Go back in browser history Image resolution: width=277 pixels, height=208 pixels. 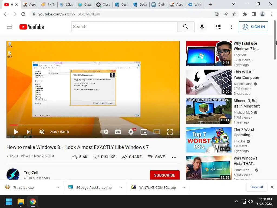coord(6,14)
